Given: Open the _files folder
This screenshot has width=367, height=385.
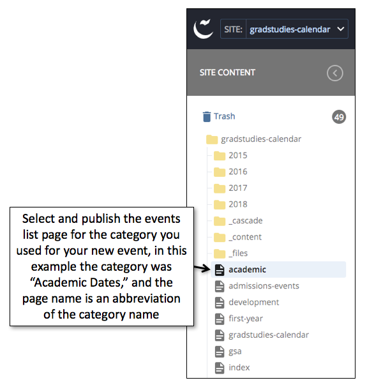Looking at the screenshot, I should (x=231, y=253).
